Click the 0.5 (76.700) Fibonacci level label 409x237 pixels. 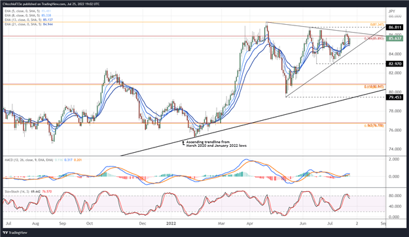[x=374, y=125]
